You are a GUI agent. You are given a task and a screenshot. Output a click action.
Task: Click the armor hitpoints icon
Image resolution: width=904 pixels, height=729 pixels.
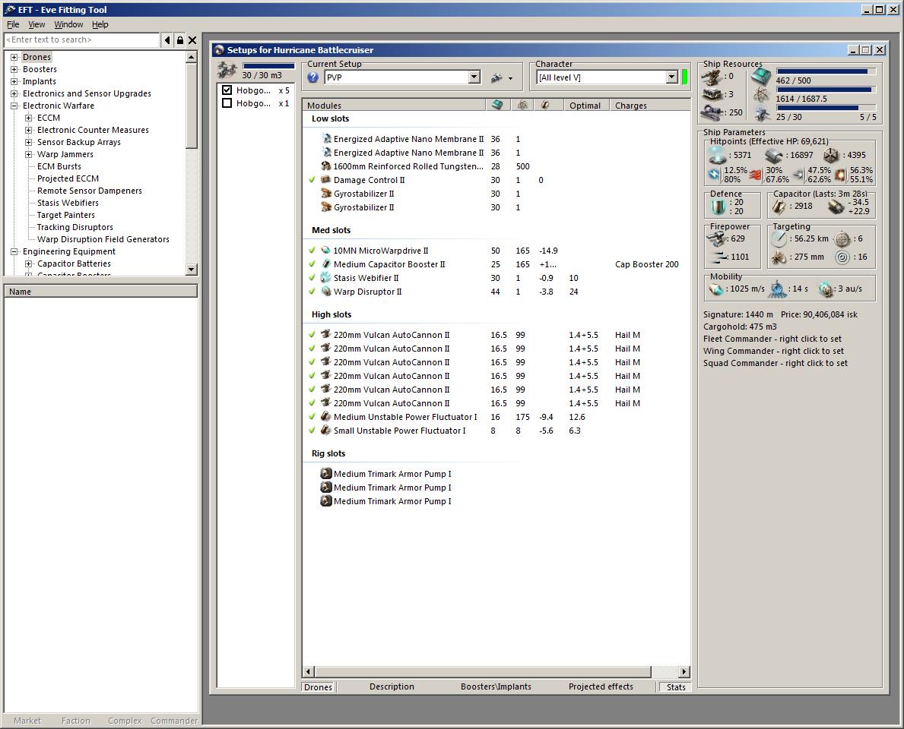click(x=774, y=155)
